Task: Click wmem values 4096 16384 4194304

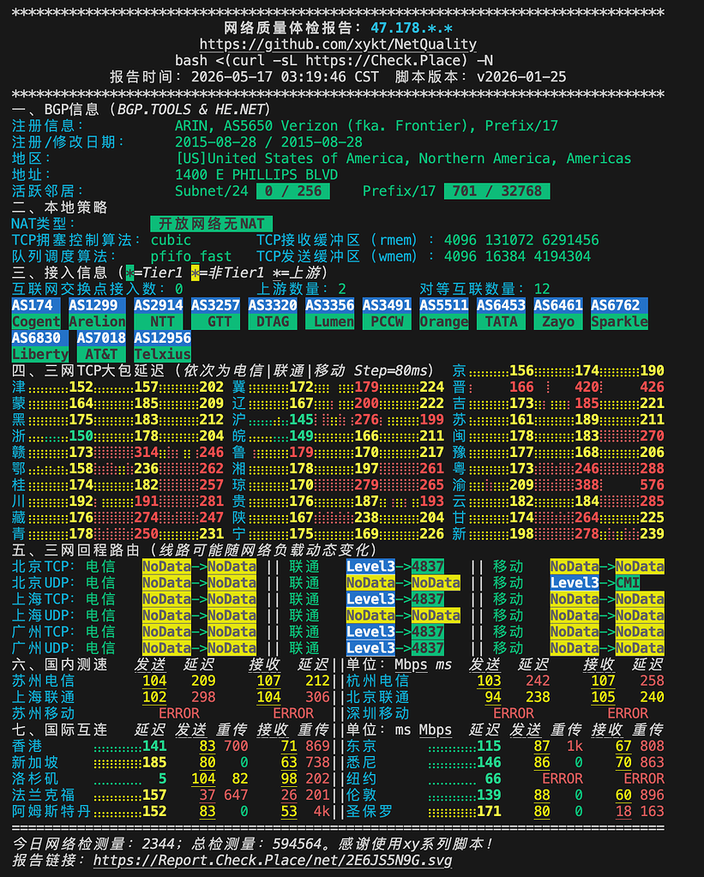Action: click(518, 256)
